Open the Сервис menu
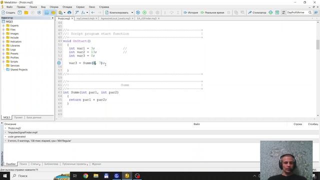 tap(80, 7)
